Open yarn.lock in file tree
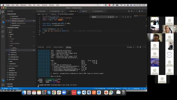The width and height of the screenshot is (177, 100). [12, 79]
